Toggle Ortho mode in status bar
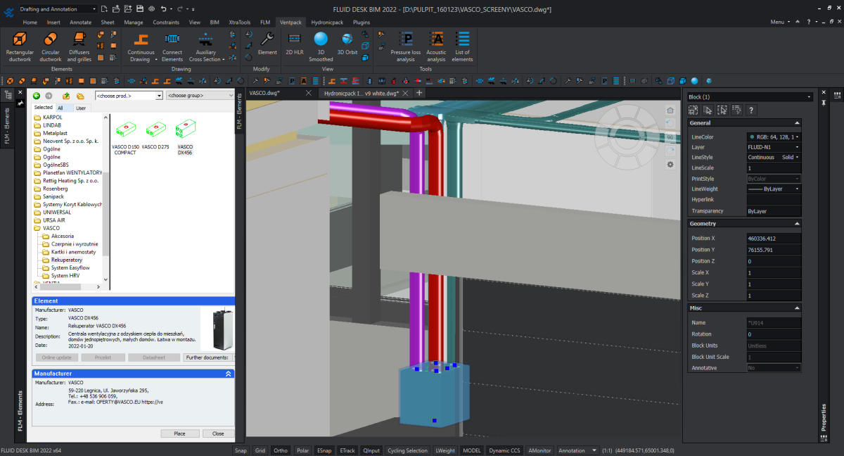 (x=281, y=450)
